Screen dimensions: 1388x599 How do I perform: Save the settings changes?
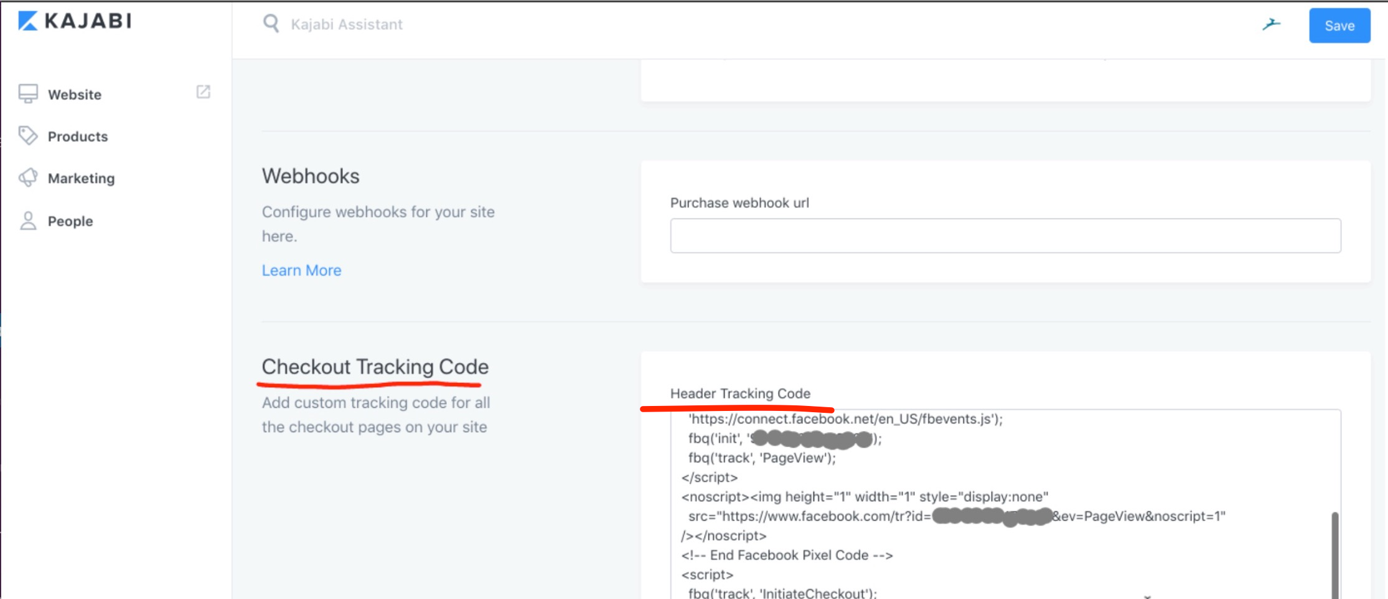[1339, 26]
